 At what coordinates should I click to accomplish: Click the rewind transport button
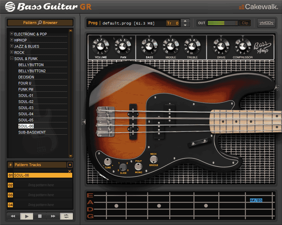pyautogui.click(x=13, y=216)
